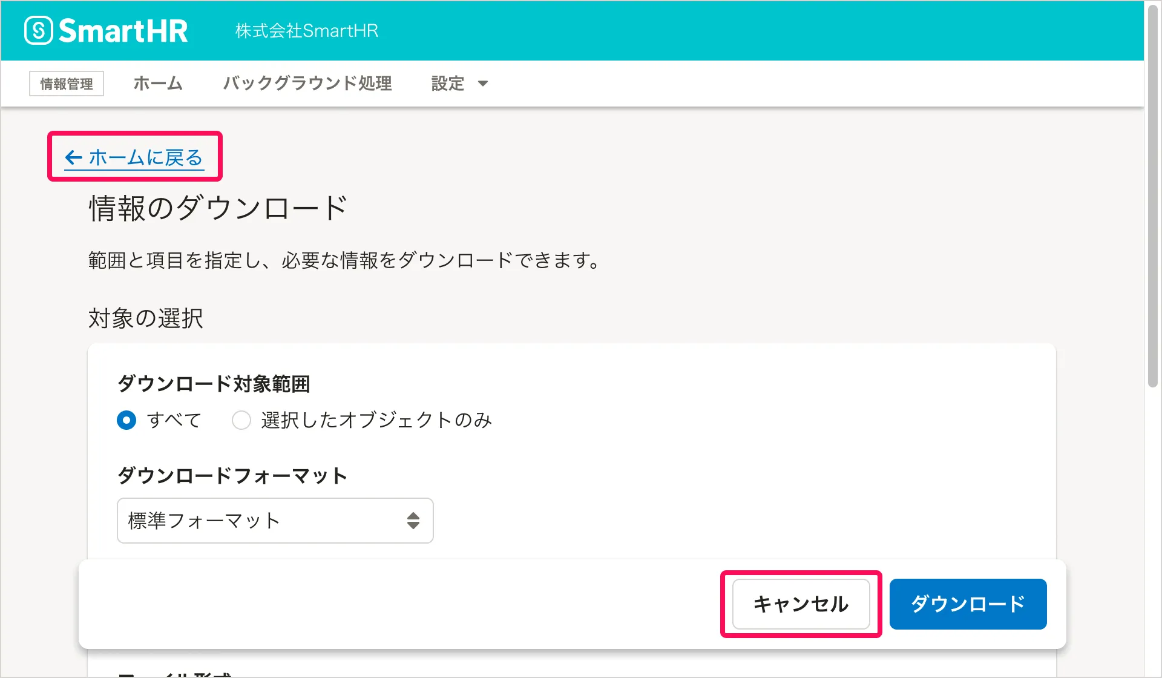Click the 株式会社SmartHR company name

coord(306,31)
